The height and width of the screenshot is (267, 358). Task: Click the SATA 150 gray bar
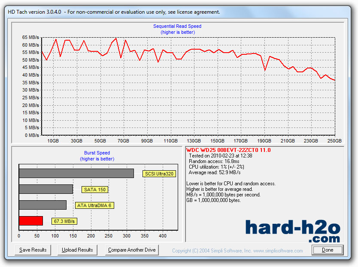(46, 189)
